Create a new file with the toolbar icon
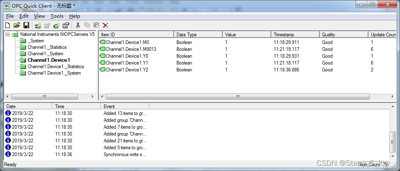 [8, 25]
